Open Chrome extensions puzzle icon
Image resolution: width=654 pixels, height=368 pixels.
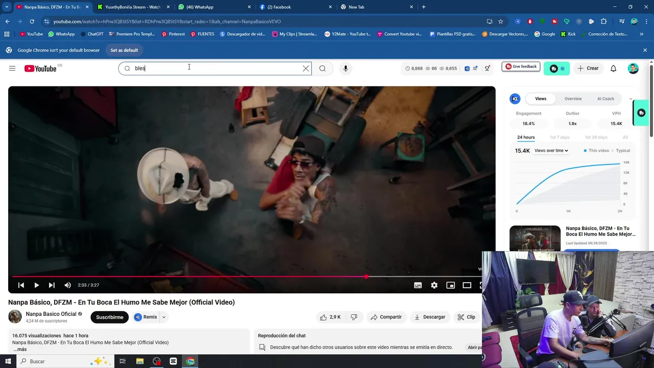click(603, 21)
